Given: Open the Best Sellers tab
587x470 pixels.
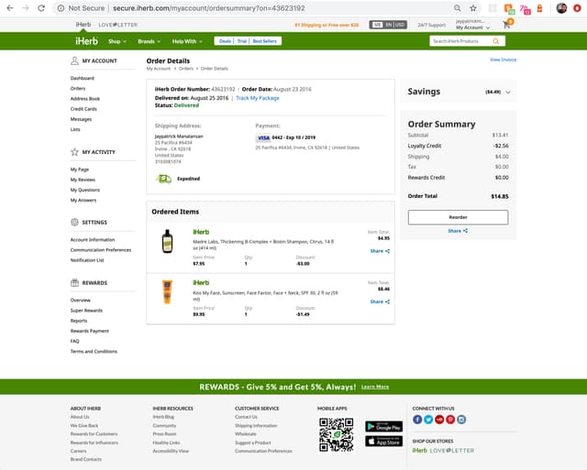Looking at the screenshot, I should pos(265,41).
